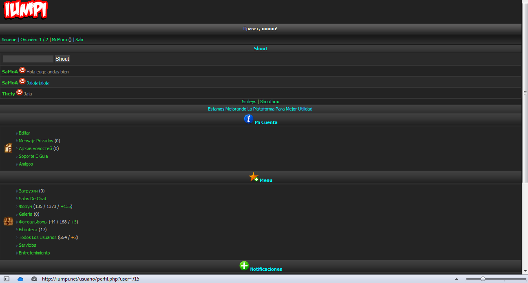The image size is (528, 283).
Task: Open the underlined SaMoA user profile
Action: coord(10,72)
